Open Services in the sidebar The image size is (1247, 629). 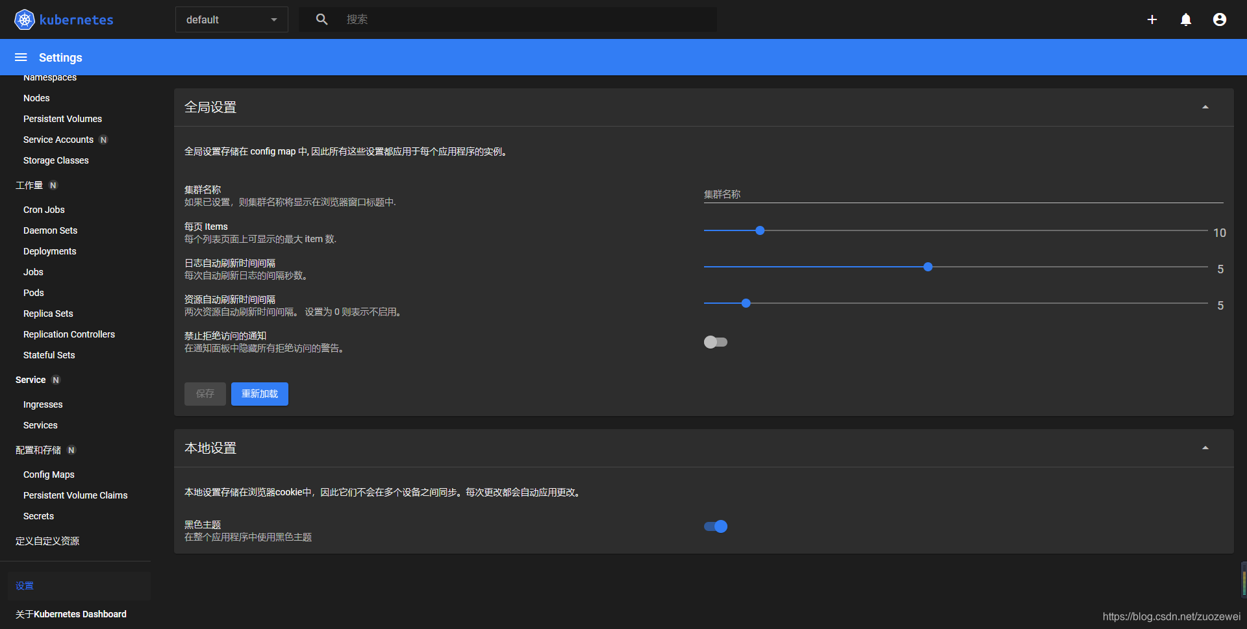point(40,425)
